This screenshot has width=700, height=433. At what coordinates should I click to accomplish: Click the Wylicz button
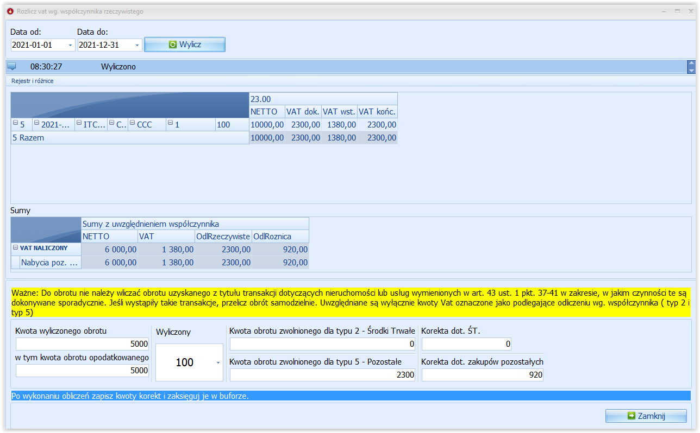[185, 44]
